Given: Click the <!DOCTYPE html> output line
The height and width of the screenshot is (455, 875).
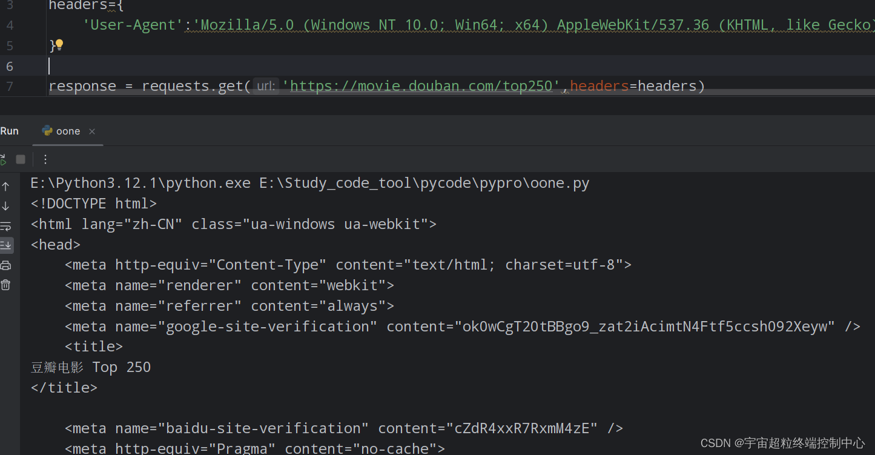Looking at the screenshot, I should click(x=94, y=204).
